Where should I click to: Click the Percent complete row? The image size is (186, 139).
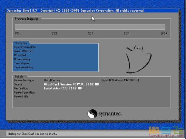(x=25, y=47)
